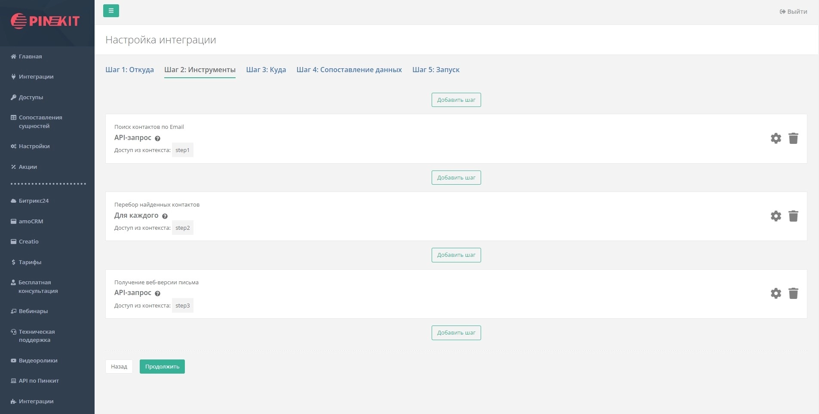The width and height of the screenshot is (819, 414).
Task: Delete the Поиск контактов по Email step
Action: pyautogui.click(x=793, y=138)
